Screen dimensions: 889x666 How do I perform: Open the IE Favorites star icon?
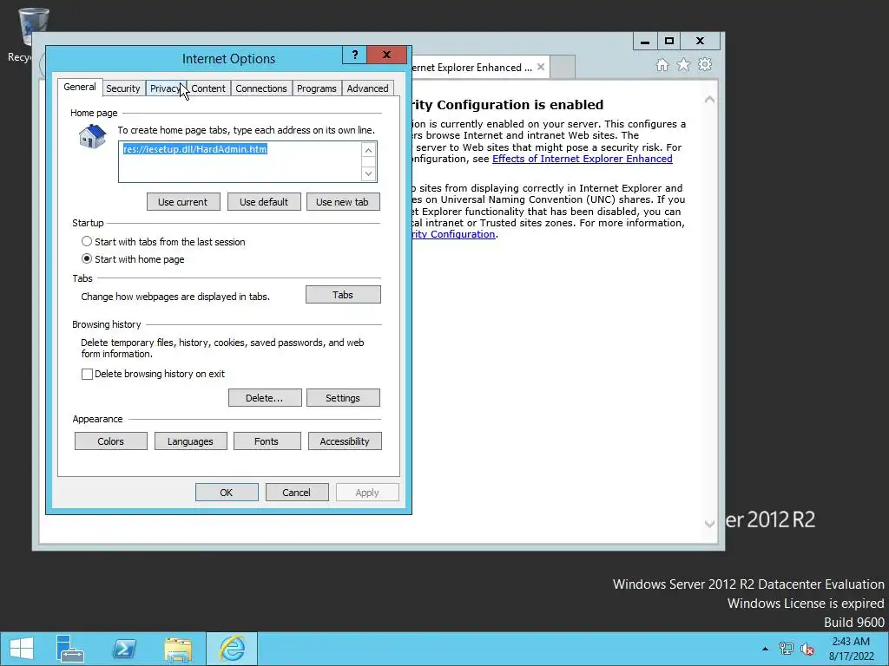click(x=684, y=65)
